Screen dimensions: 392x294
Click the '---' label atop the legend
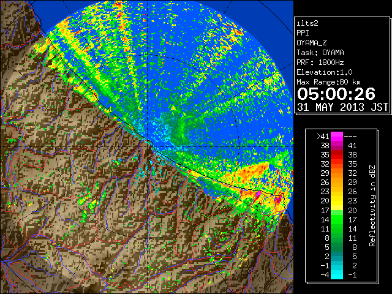click(x=350, y=137)
